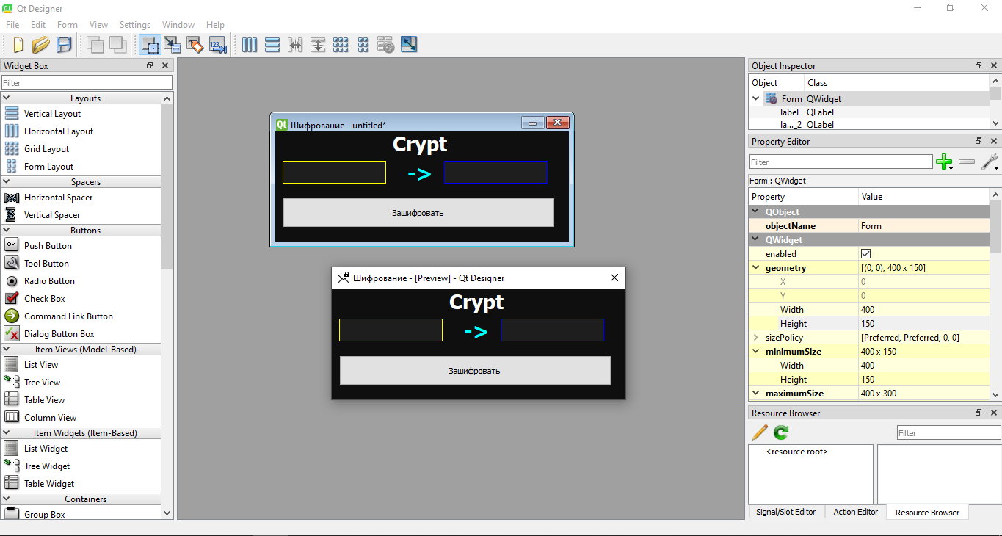1002x536 pixels.
Task: Open the add dynamic property plus dropdown
Action: [x=944, y=162]
